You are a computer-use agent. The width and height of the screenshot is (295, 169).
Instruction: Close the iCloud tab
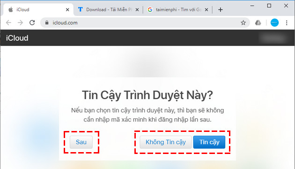(x=67, y=9)
